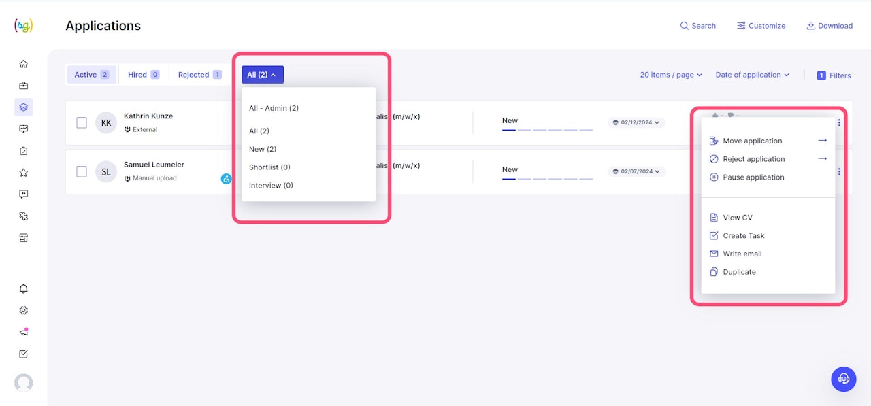Click the briefcase jobs icon in sidebar
This screenshot has width=871, height=406.
(23, 86)
